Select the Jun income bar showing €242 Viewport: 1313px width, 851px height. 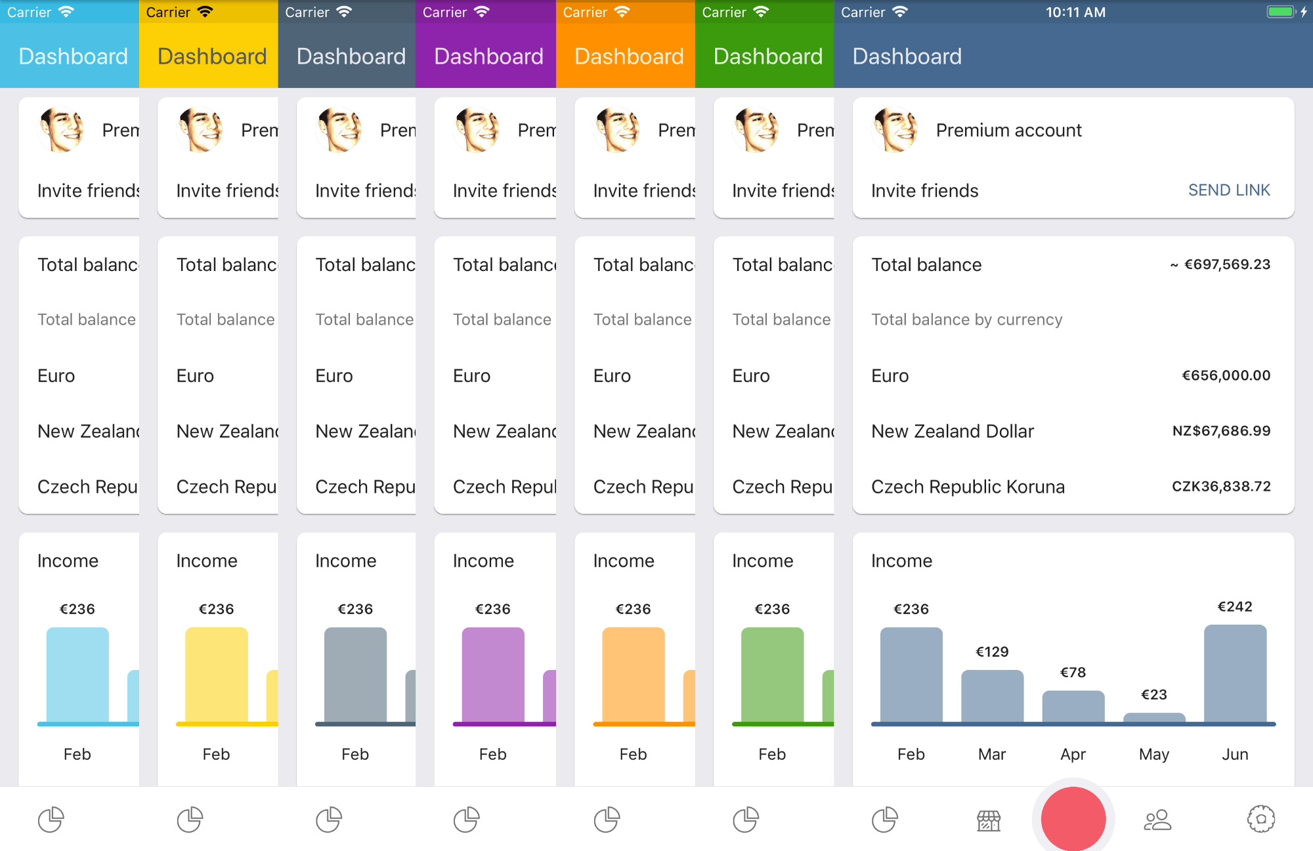[x=1235, y=674]
